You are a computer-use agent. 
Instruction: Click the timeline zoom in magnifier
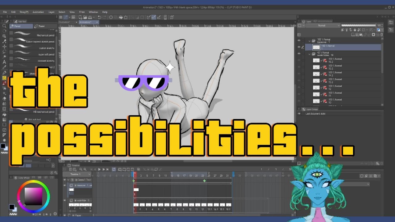(x=85, y=169)
